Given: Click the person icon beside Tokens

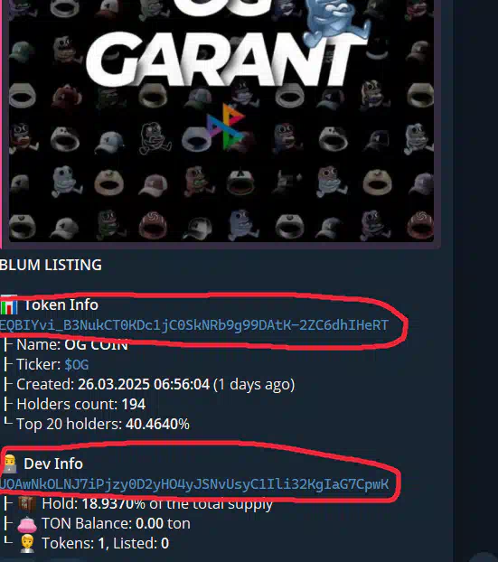Looking at the screenshot, I should coord(27,543).
